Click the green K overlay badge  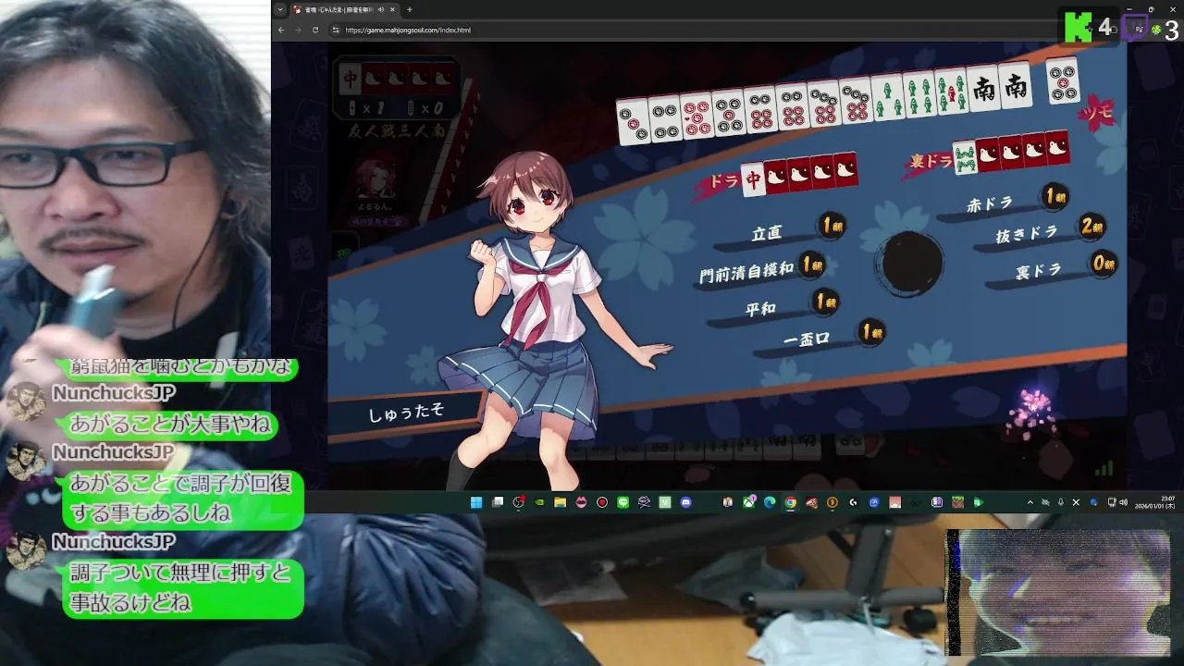point(1079,27)
